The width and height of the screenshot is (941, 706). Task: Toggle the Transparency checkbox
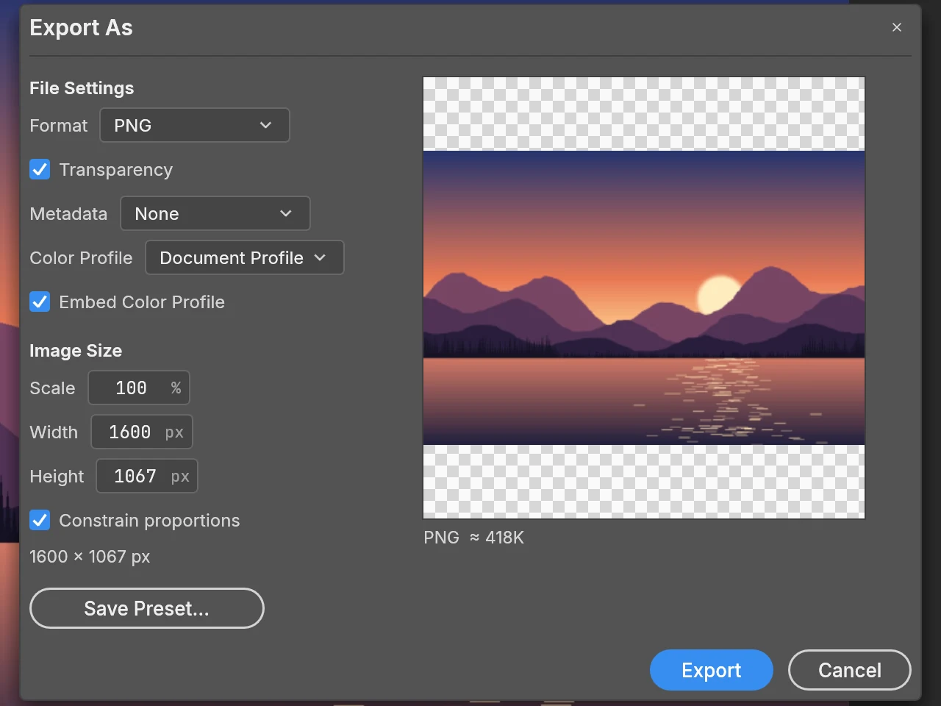click(40, 170)
